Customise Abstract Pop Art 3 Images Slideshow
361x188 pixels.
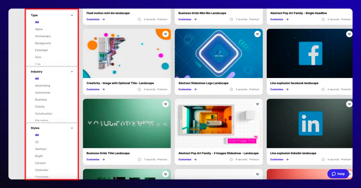(185, 160)
